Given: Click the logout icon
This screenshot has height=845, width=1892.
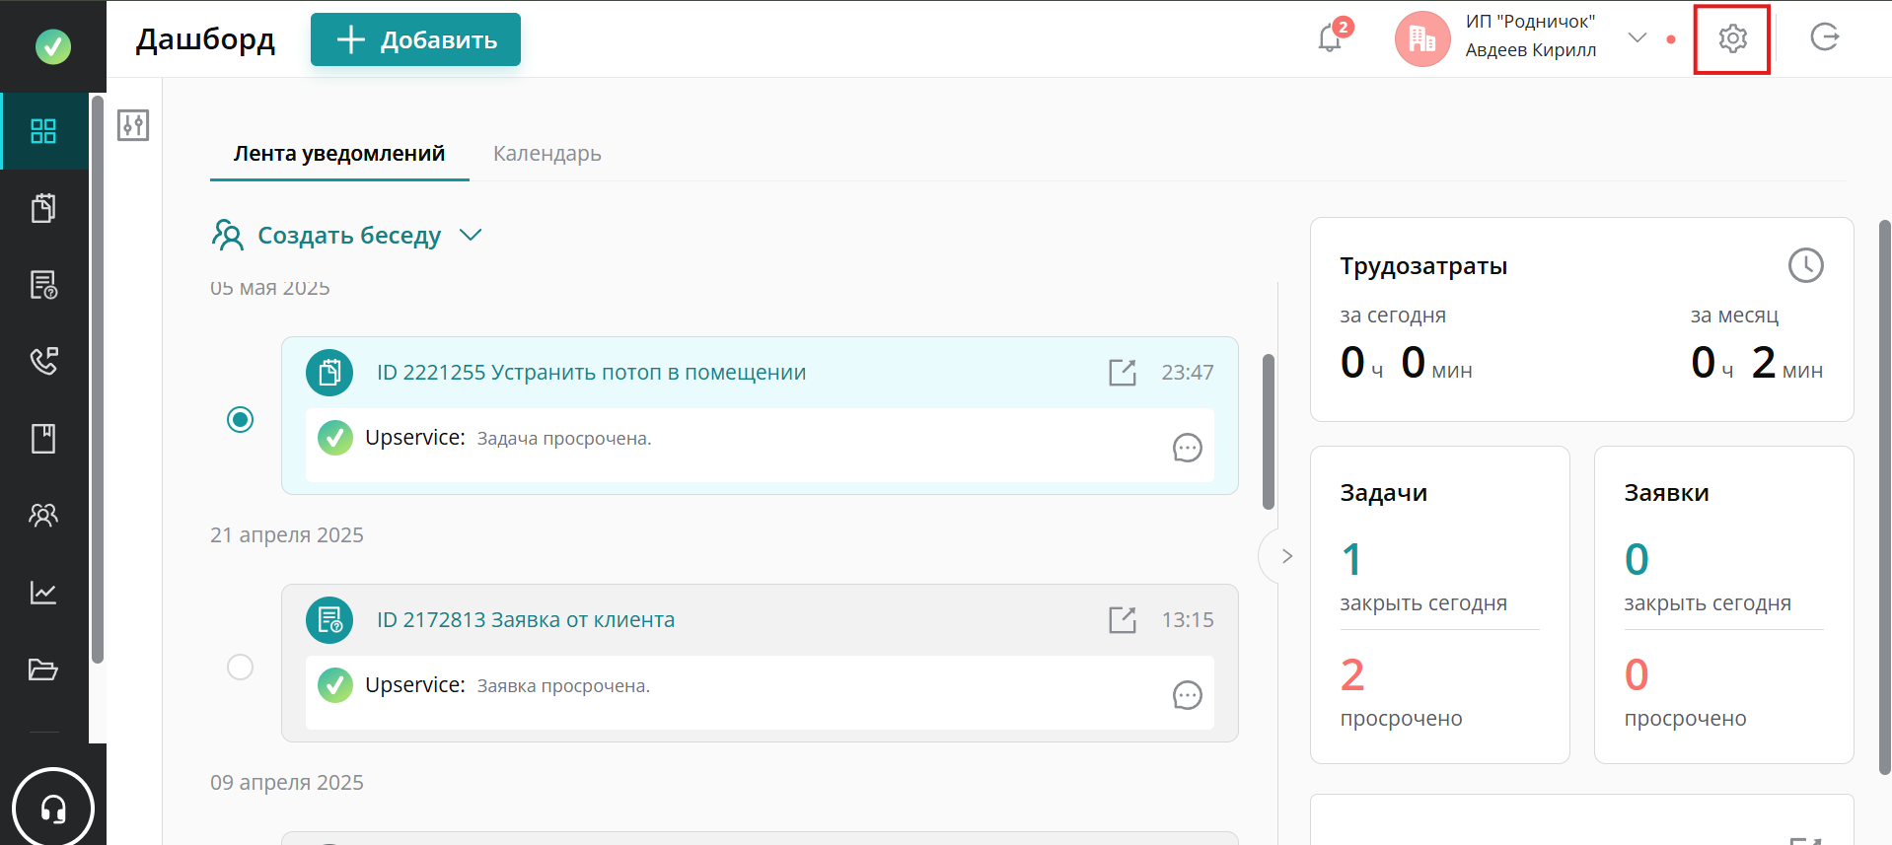Looking at the screenshot, I should pos(1825,37).
